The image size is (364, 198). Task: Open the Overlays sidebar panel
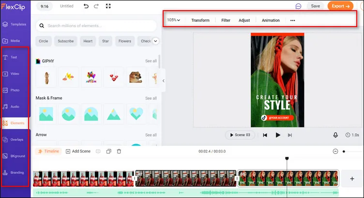pyautogui.click(x=13, y=139)
